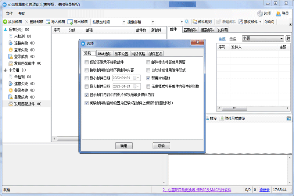Toggle 阅读邮件时自动设置为已读 checkbox
The height and width of the screenshot is (196, 294).
pos(87,103)
